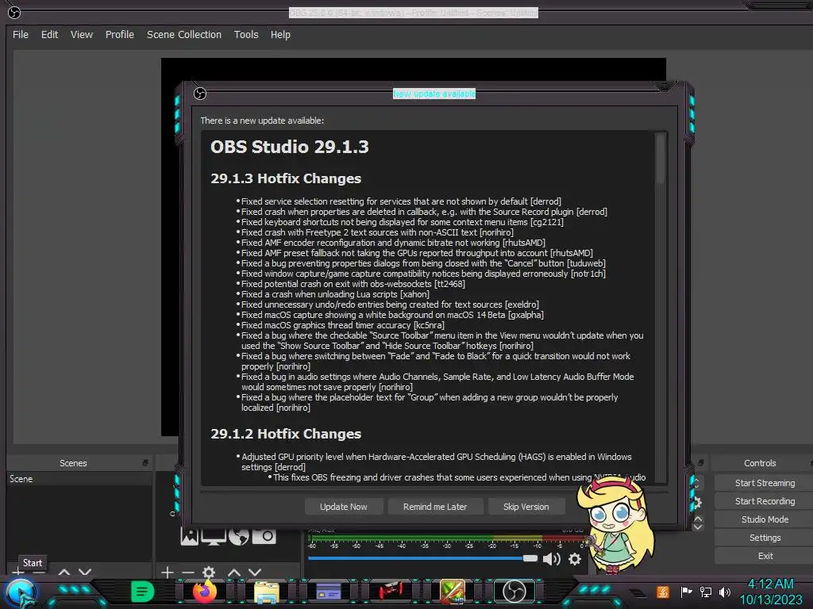Click Start Recording in Controls

(765, 501)
